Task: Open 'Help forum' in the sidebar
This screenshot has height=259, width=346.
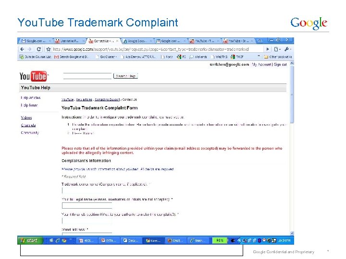Action: (x=29, y=105)
